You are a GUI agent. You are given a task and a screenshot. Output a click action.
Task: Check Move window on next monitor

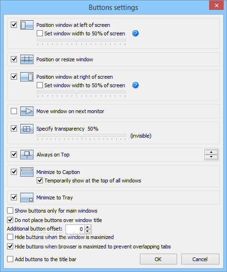pos(14,111)
